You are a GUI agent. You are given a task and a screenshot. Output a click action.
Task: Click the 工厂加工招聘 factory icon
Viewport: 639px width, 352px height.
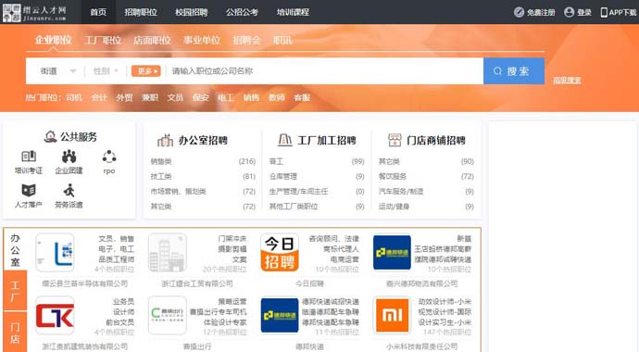[285, 140]
